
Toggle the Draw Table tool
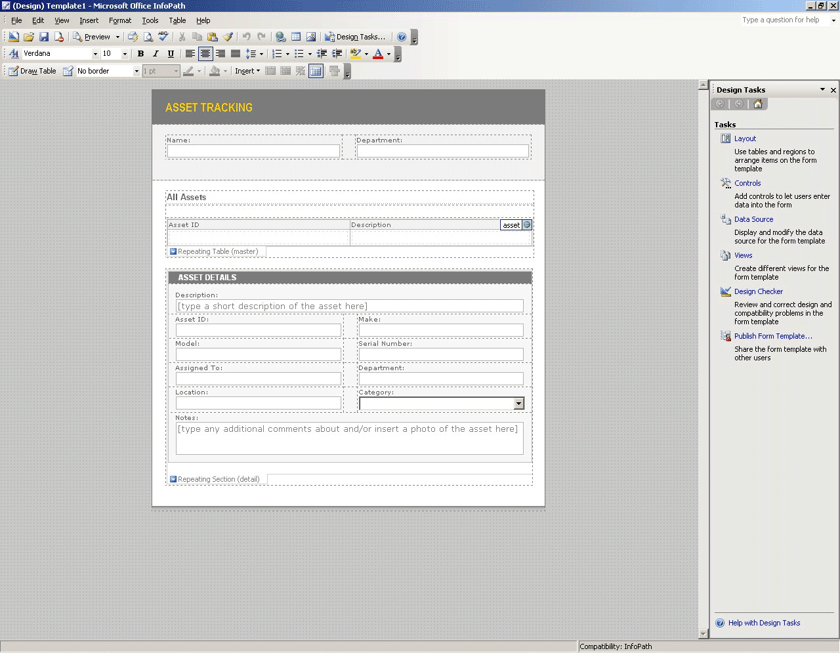click(32, 71)
